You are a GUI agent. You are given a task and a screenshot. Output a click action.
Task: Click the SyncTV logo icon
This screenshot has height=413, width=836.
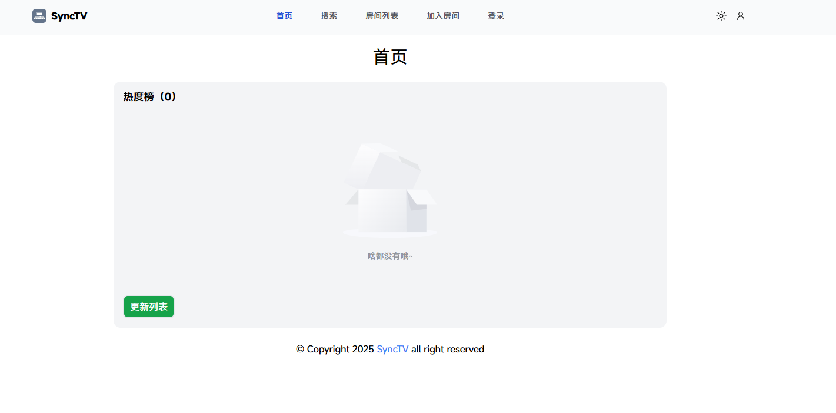coord(39,16)
